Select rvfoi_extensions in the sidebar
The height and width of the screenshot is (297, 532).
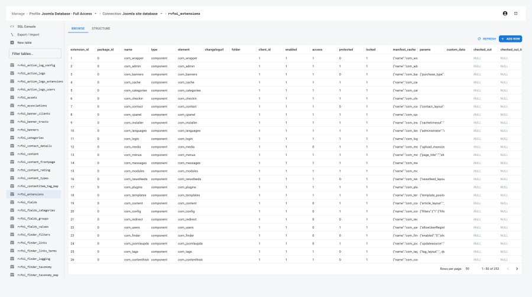pos(34,194)
